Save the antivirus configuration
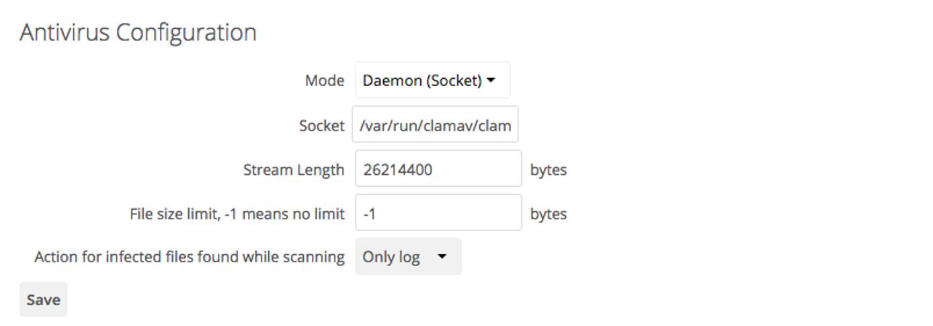This screenshot has width=933, height=326. 43,300
